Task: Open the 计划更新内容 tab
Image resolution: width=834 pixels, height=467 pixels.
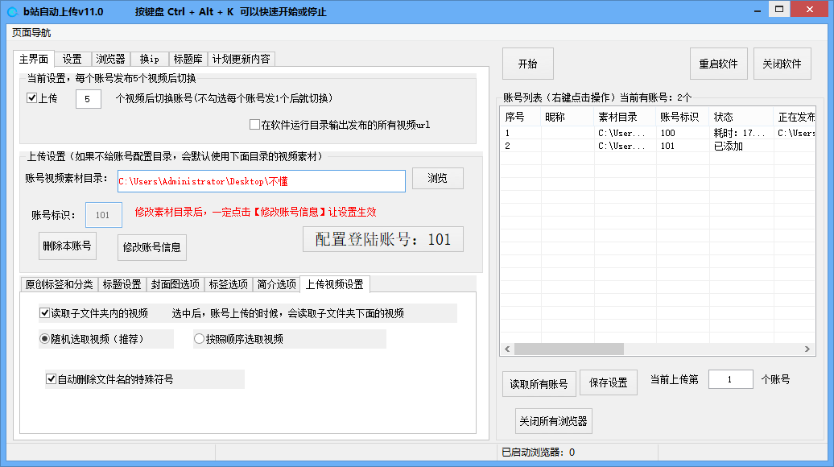Action: tap(242, 59)
